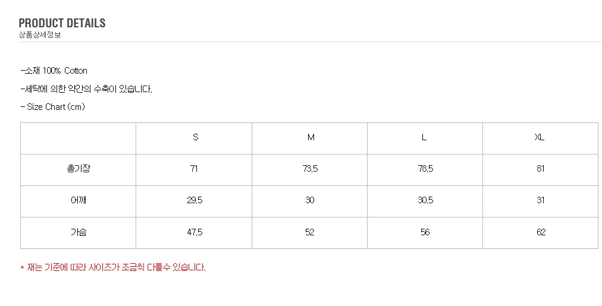The image size is (602, 306).
Task: Select the L size column header
Action: [424, 137]
